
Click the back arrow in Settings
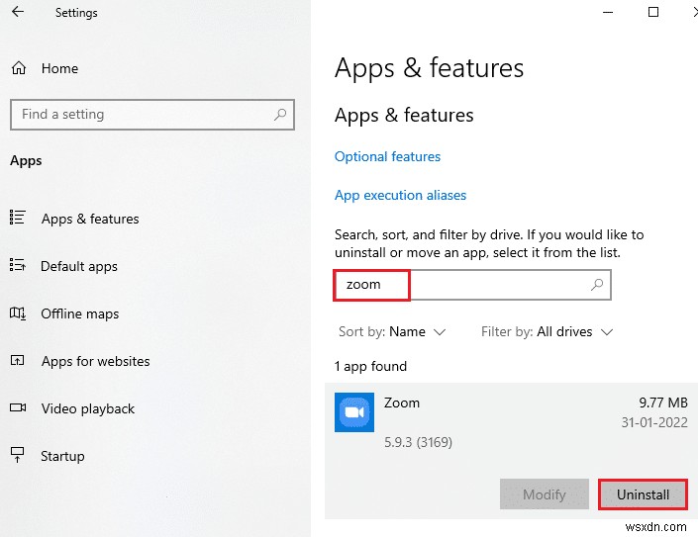(18, 12)
